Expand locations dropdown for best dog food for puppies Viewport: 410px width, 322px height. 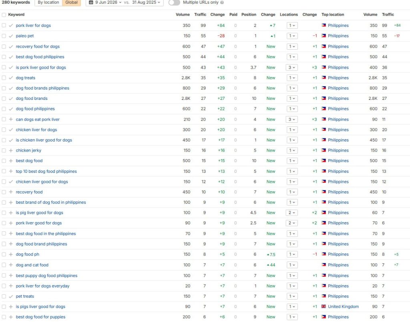292,317
